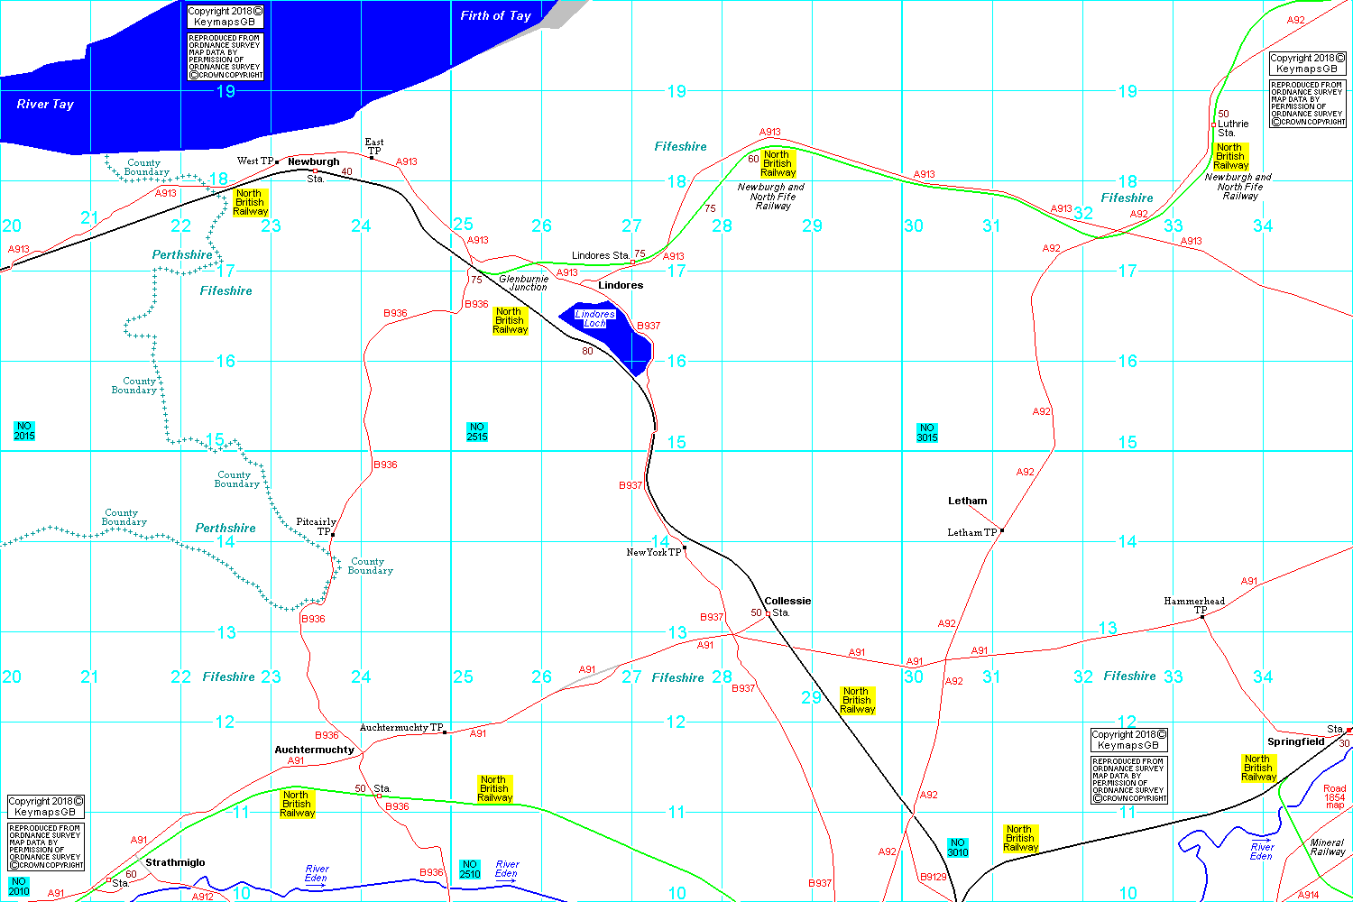Click the Newburgh station marker

pyautogui.click(x=315, y=170)
